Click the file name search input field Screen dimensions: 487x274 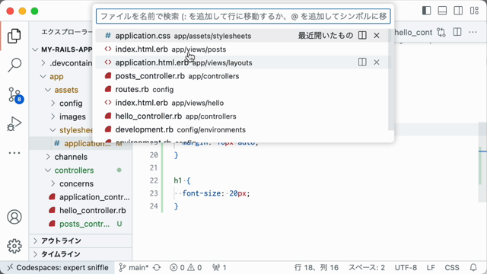[x=243, y=16]
